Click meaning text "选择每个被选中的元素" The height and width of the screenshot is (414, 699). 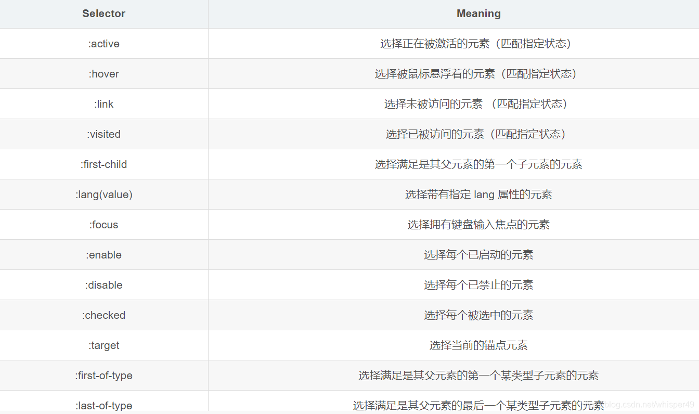(478, 315)
